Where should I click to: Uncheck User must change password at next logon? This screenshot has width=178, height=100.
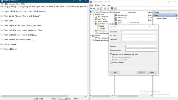click(x=111, y=54)
